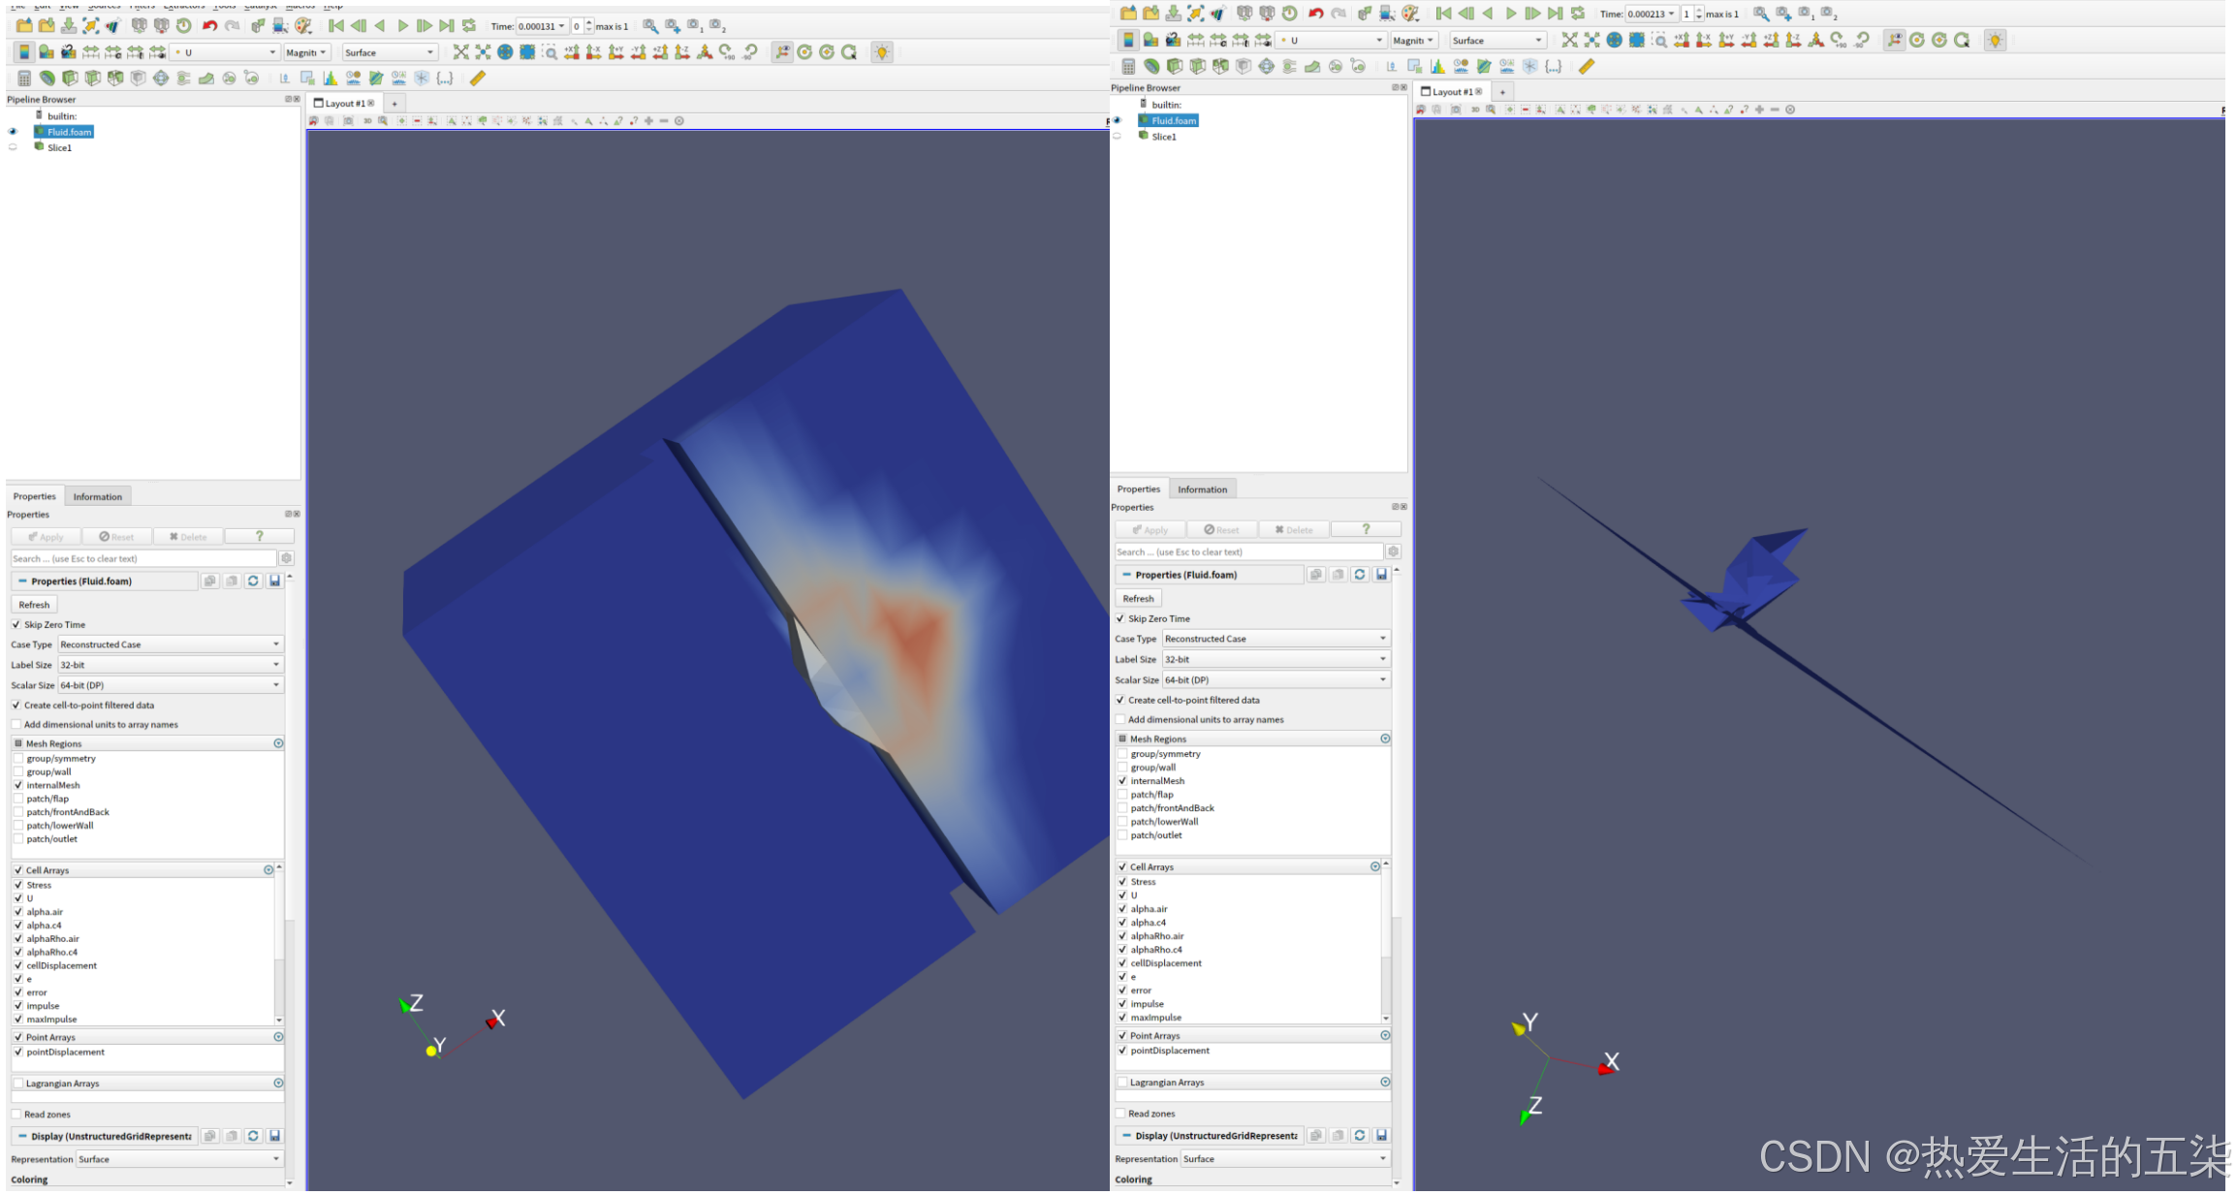The image size is (2237, 1195).
Task: Select the Calculator filter icon in the right window
Action: 1128,67
